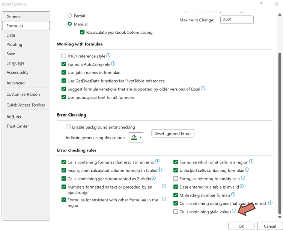283x231 pixels.
Task: Click info icon for years represented as 2 digits
Action: pos(154,178)
